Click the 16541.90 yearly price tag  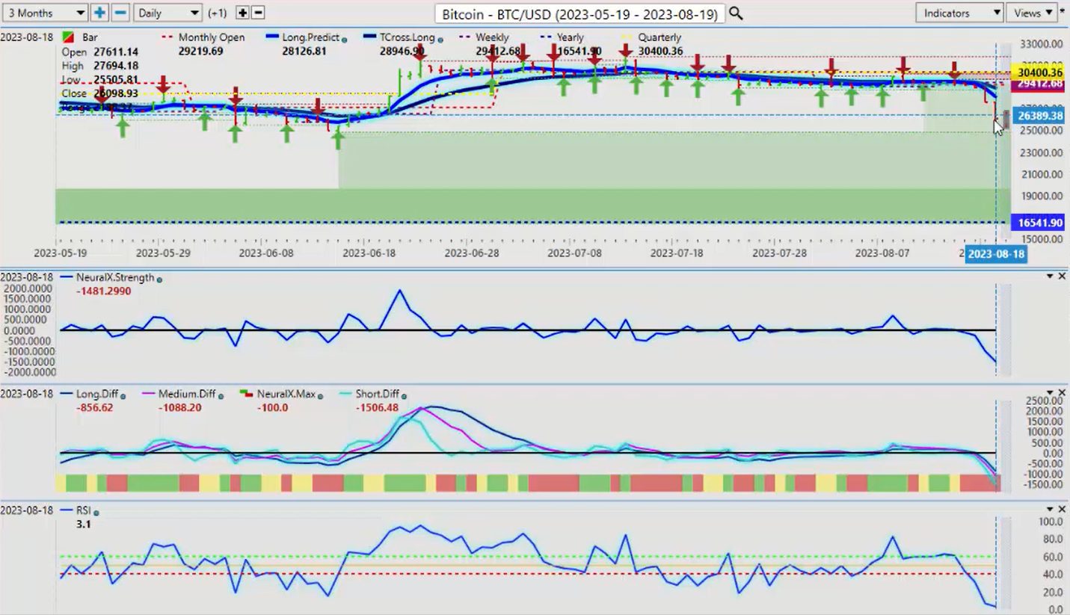[1039, 223]
